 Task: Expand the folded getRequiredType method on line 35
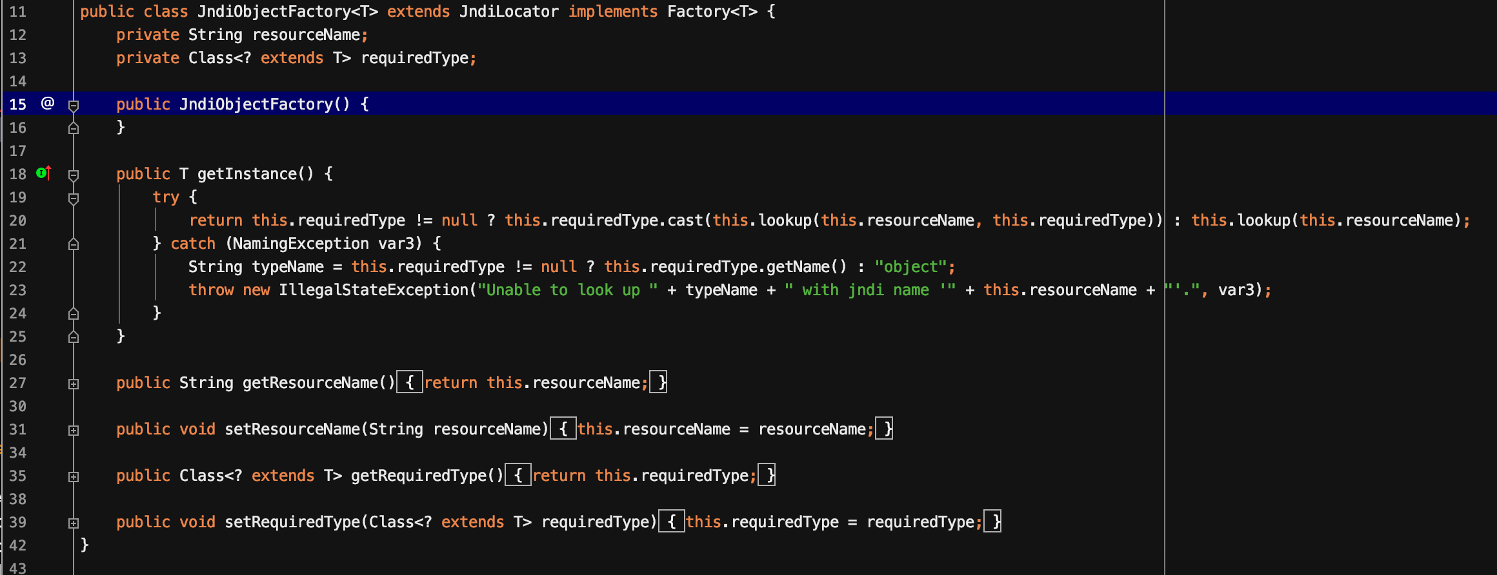coord(74,477)
